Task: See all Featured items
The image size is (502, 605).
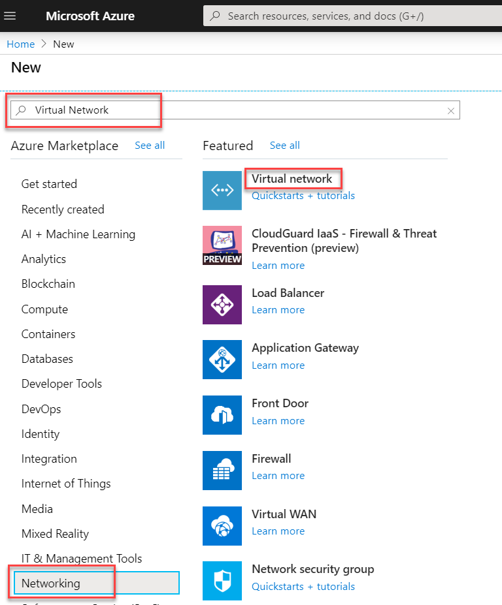Action: coord(284,146)
